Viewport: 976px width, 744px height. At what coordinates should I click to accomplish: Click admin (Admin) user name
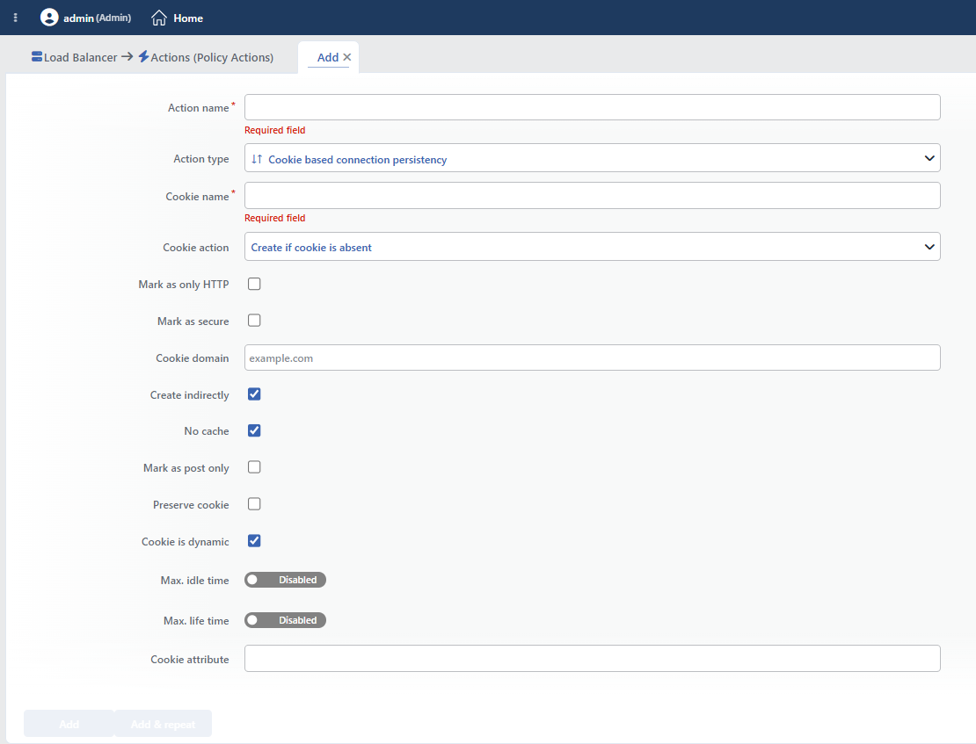(97, 18)
